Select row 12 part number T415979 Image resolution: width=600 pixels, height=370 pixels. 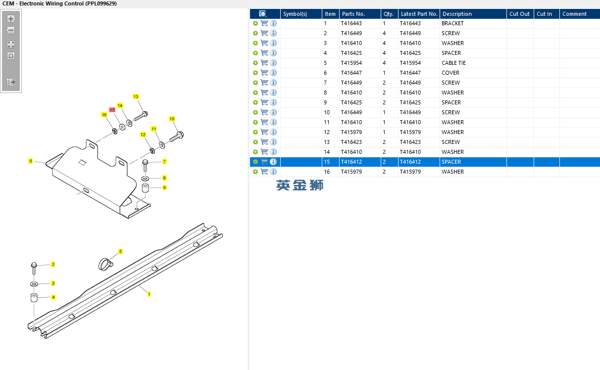point(351,132)
